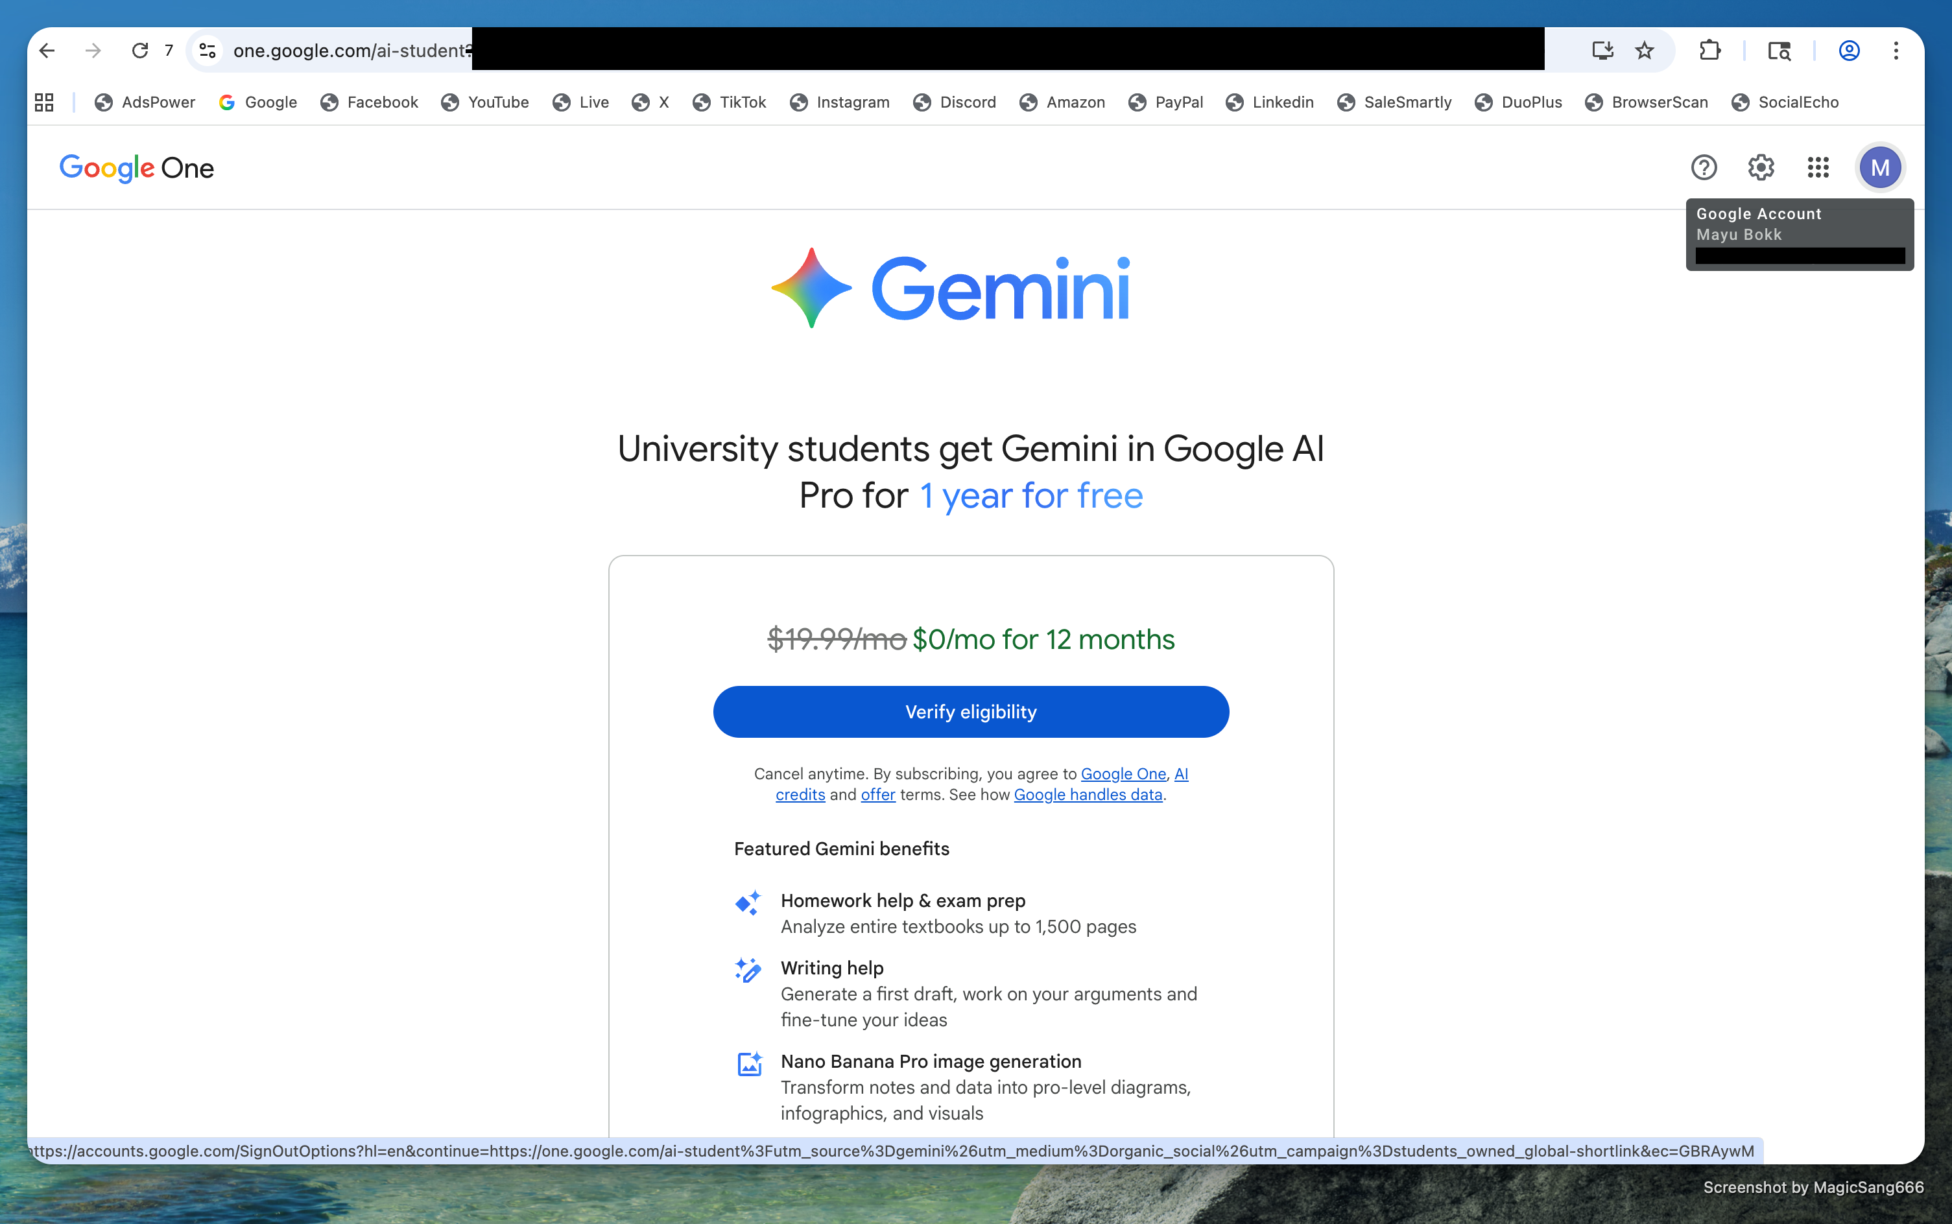Click the Mayu Bokk profile avatar
1952x1224 pixels.
pos(1879,167)
